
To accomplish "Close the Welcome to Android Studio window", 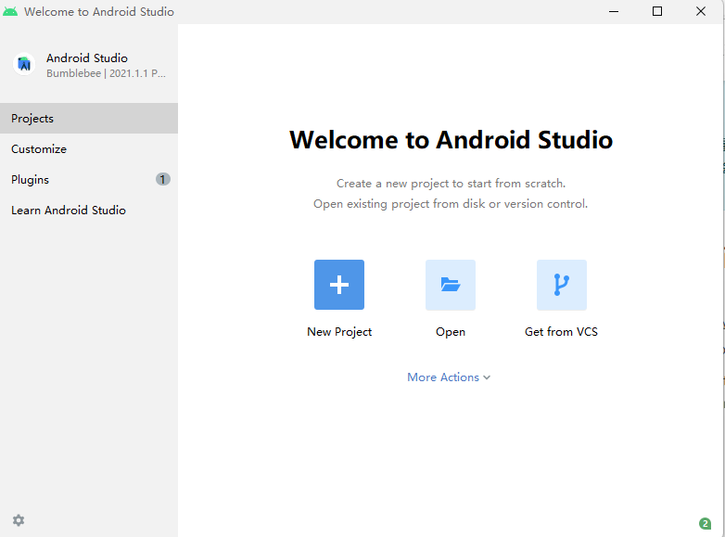I will (x=701, y=11).
